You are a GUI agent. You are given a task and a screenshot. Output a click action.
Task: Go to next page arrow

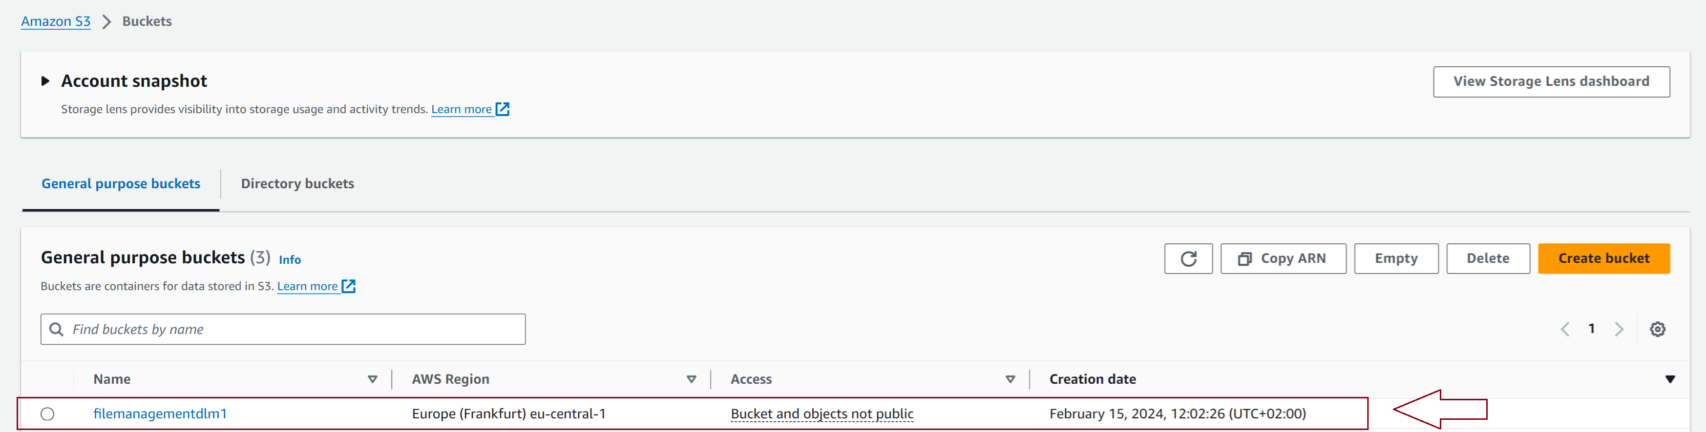(x=1619, y=329)
